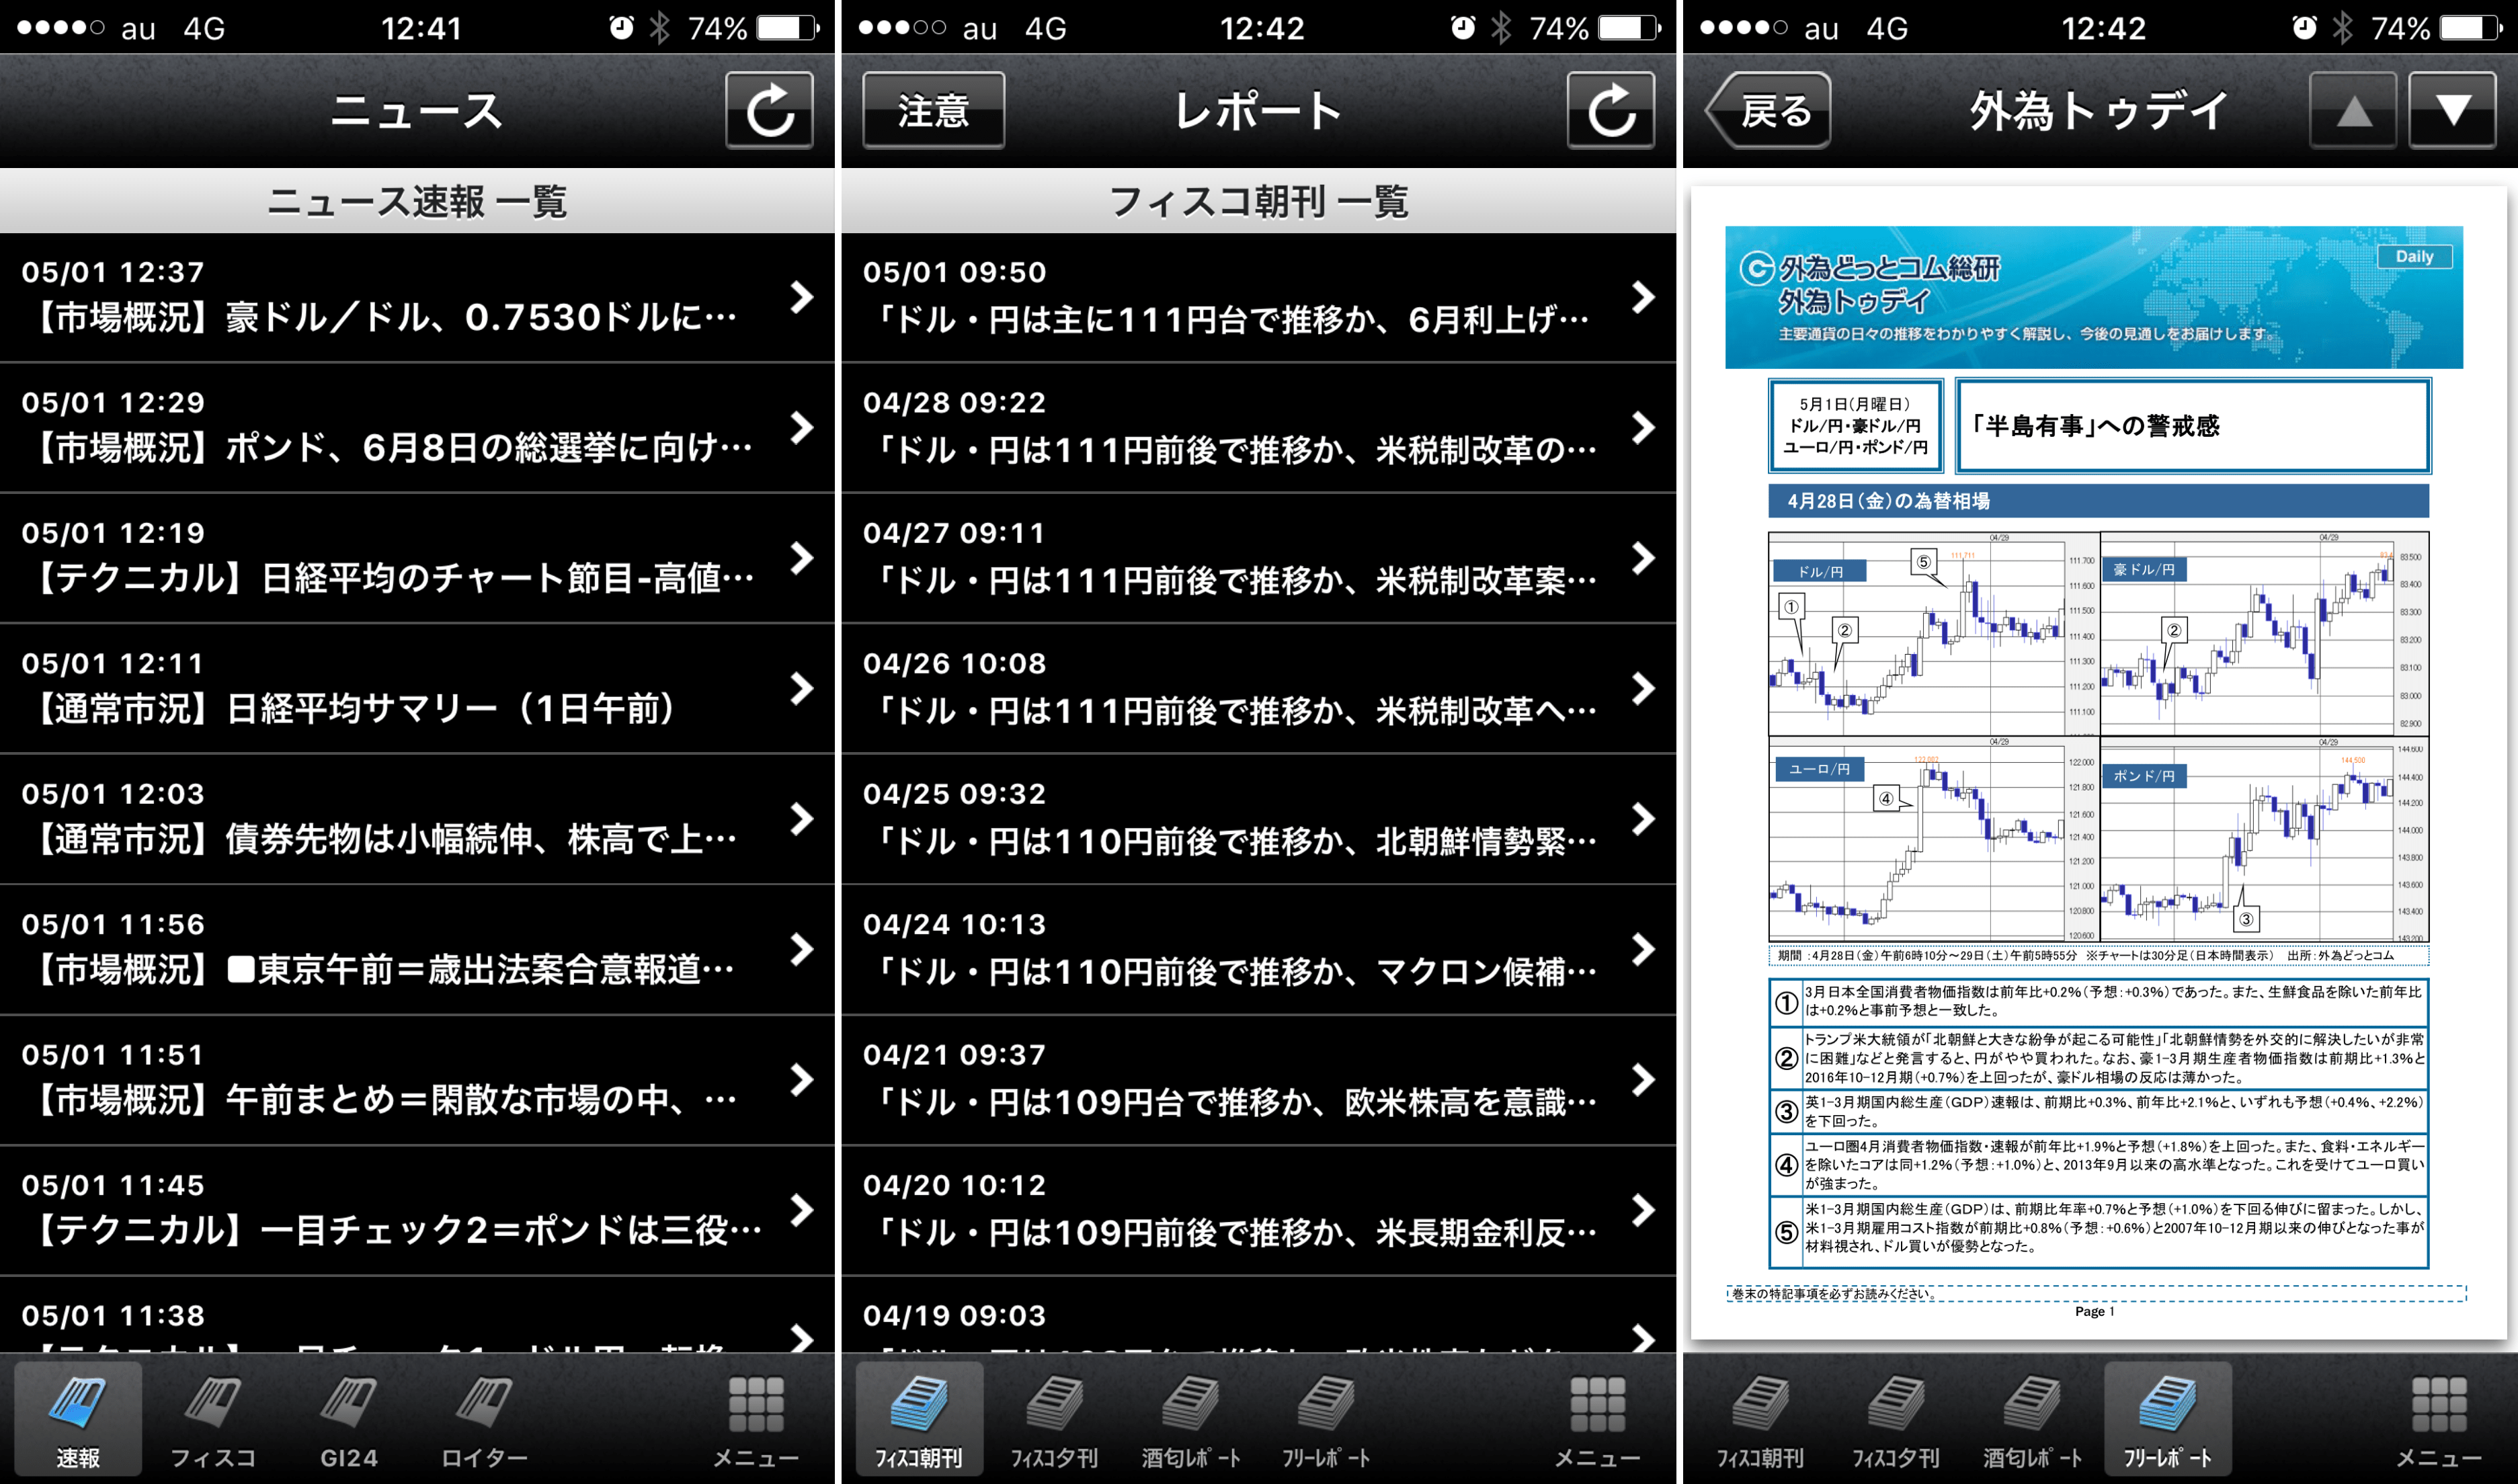The height and width of the screenshot is (1484, 2518).
Task: Open メニュー grid on Report screen
Action: point(1598,1420)
